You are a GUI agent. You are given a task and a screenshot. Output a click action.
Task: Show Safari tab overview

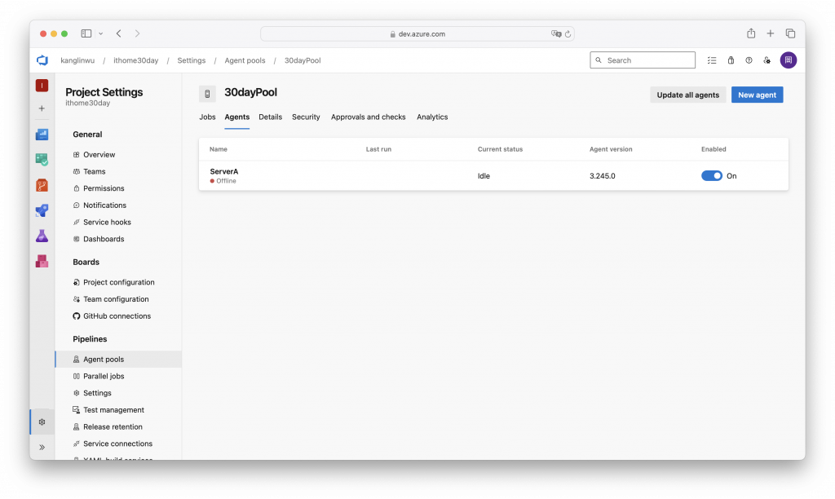[790, 33]
